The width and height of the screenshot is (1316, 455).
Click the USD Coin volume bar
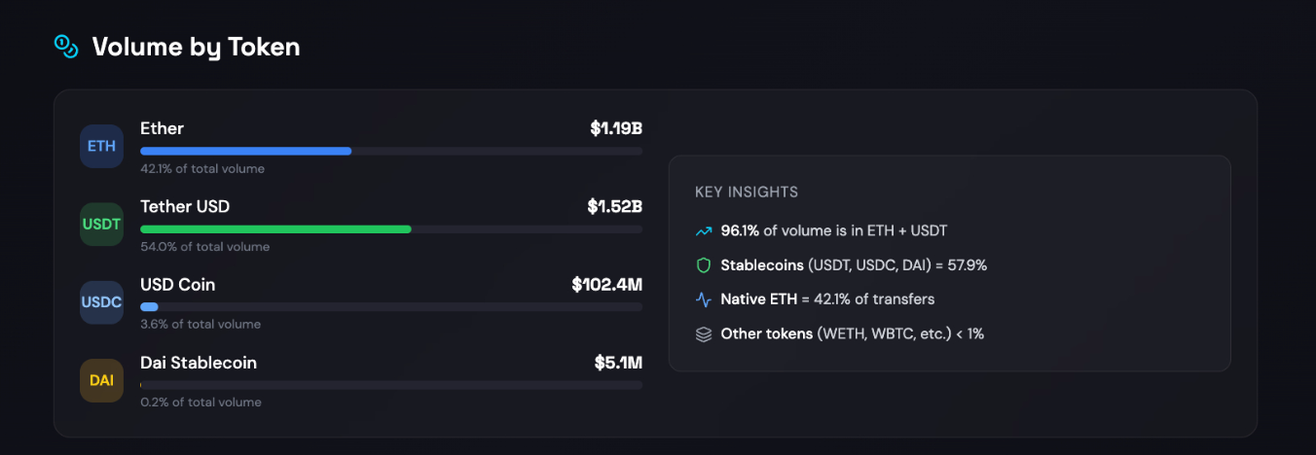149,307
